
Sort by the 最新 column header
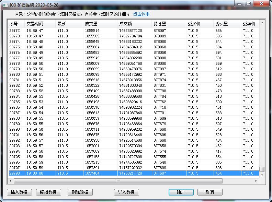coord(70,24)
